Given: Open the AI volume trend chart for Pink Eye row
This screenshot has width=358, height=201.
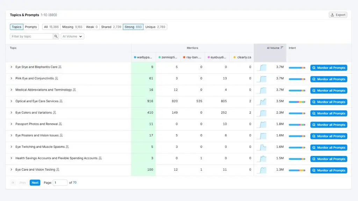Looking at the screenshot, I should pyautogui.click(x=262, y=79).
